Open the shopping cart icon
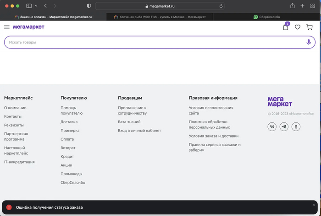 coord(310,27)
